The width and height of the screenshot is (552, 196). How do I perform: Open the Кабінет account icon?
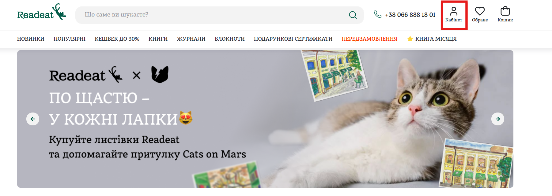tap(454, 11)
